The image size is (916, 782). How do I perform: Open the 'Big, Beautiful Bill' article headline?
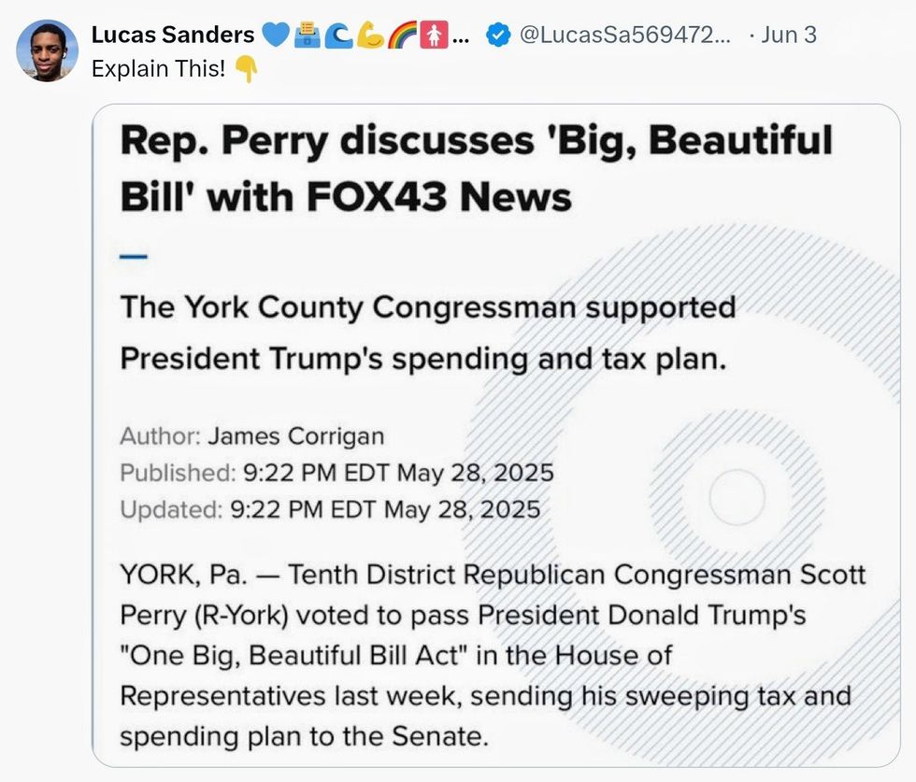click(x=475, y=168)
